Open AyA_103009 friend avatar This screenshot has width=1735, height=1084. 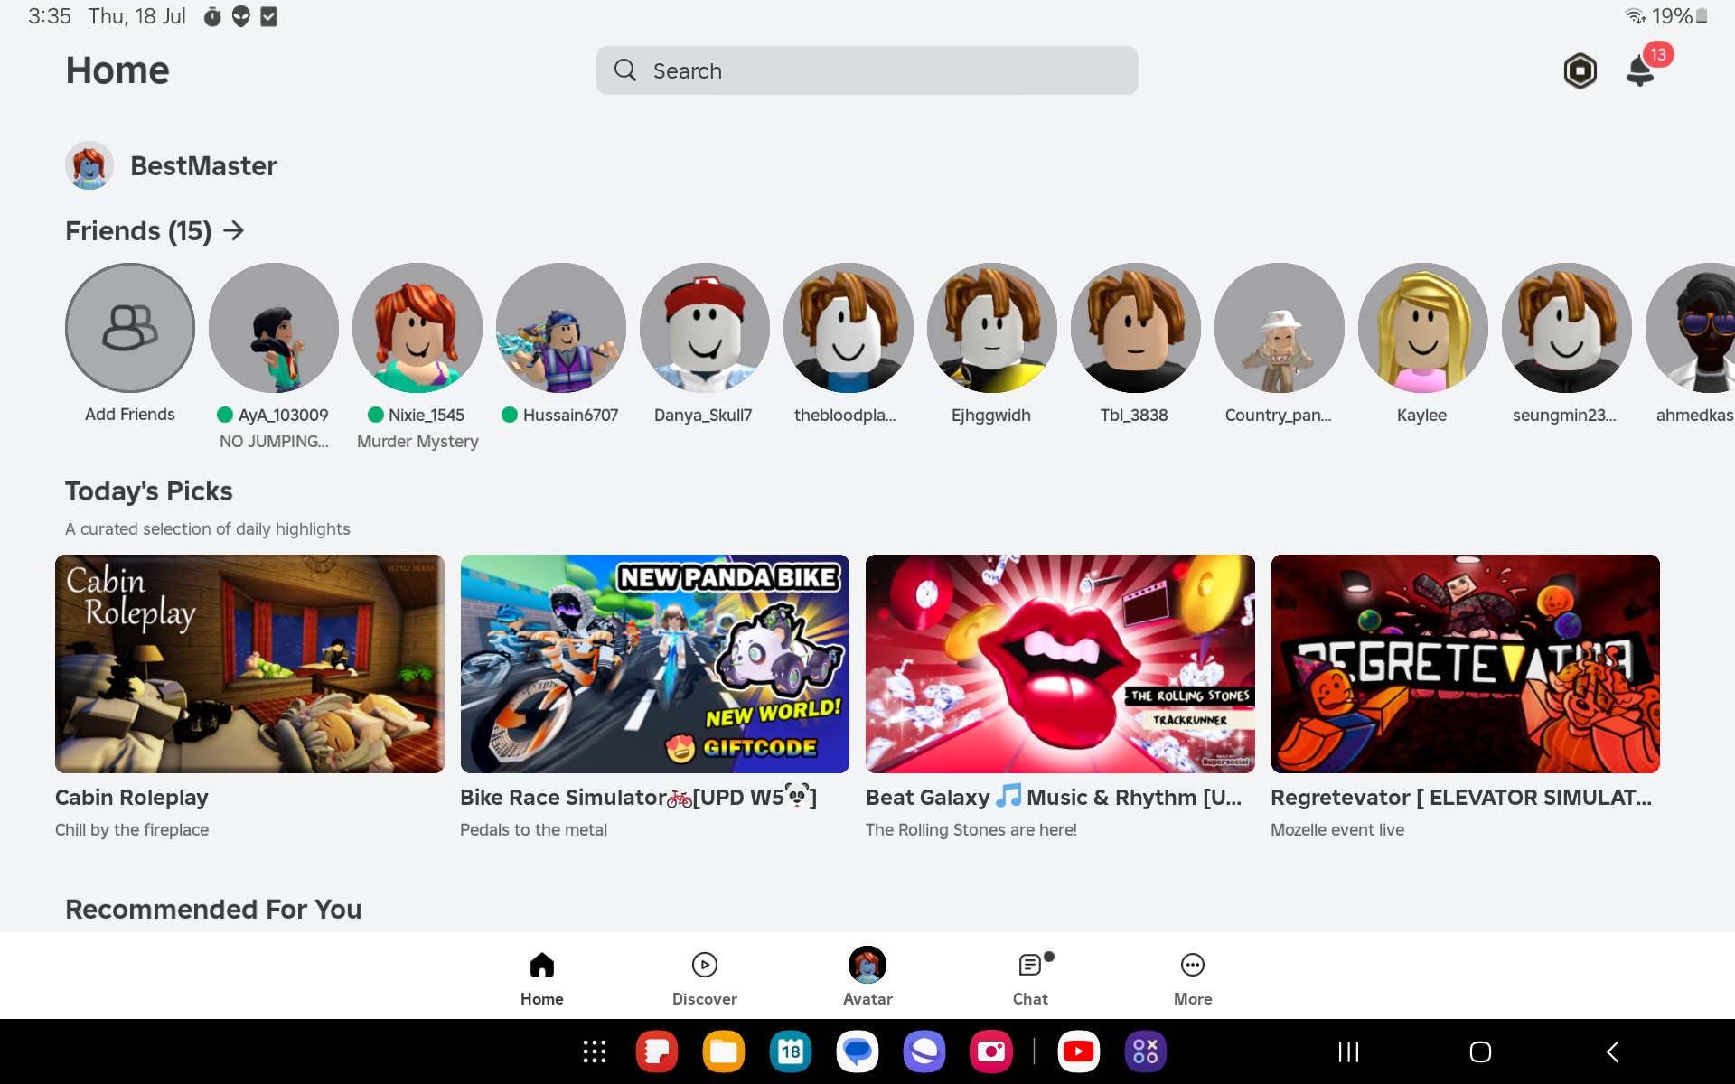tap(274, 328)
